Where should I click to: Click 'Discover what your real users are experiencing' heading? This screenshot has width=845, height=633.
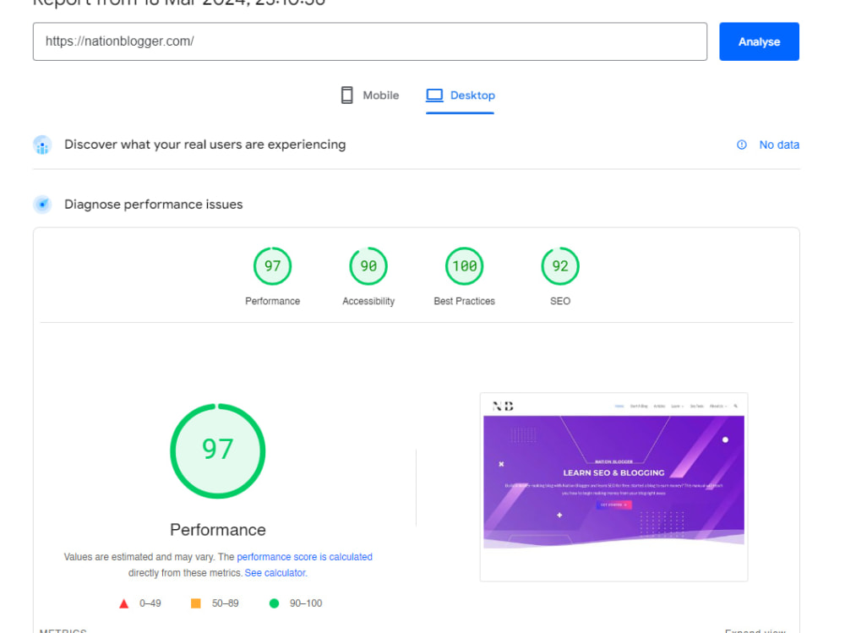(204, 145)
